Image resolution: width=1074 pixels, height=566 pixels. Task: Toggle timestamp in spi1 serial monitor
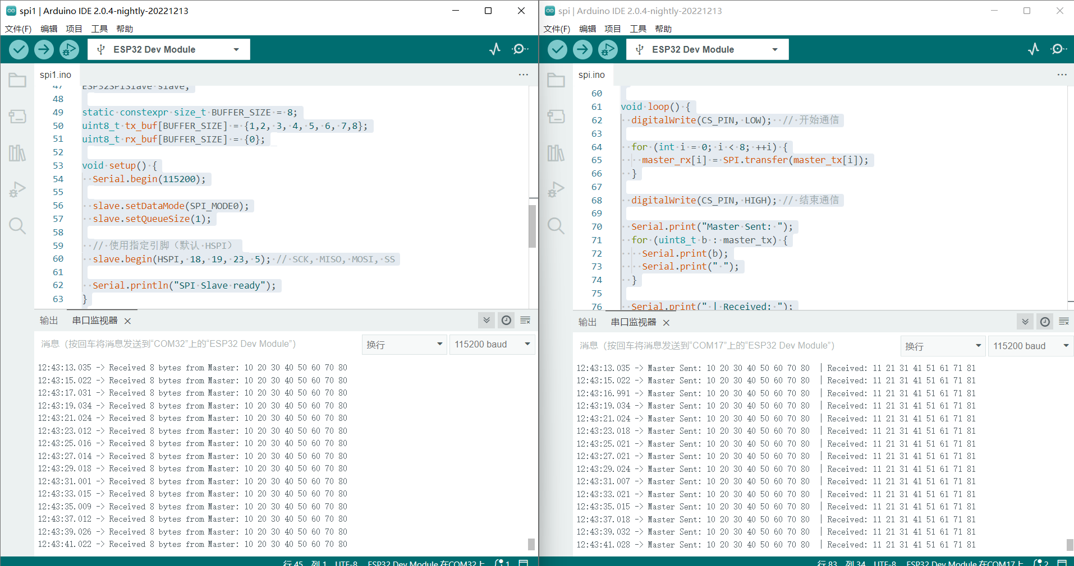pos(506,320)
